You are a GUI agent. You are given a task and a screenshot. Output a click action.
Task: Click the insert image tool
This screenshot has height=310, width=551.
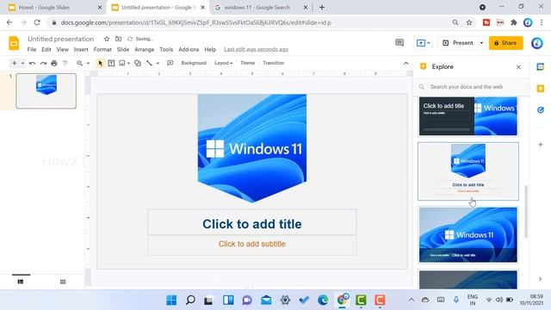pyautogui.click(x=122, y=63)
